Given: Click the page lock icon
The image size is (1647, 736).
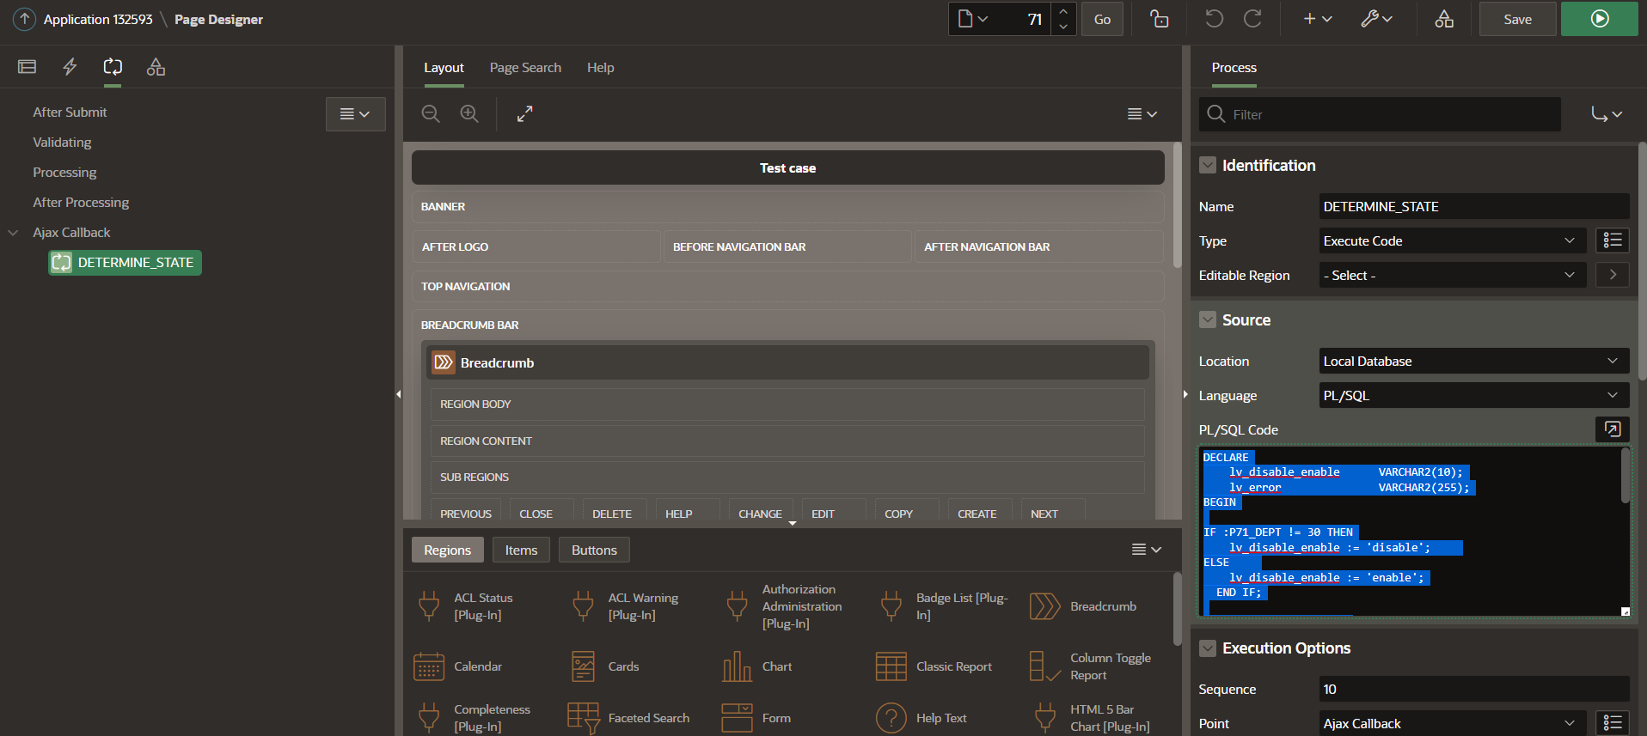Looking at the screenshot, I should point(1160,19).
